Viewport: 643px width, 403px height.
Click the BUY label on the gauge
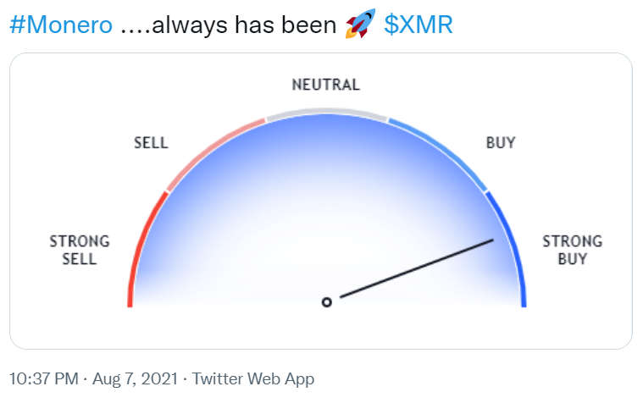(x=500, y=143)
